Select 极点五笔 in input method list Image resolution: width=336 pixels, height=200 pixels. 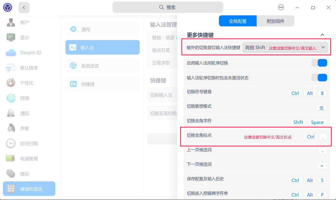pyautogui.click(x=162, y=50)
